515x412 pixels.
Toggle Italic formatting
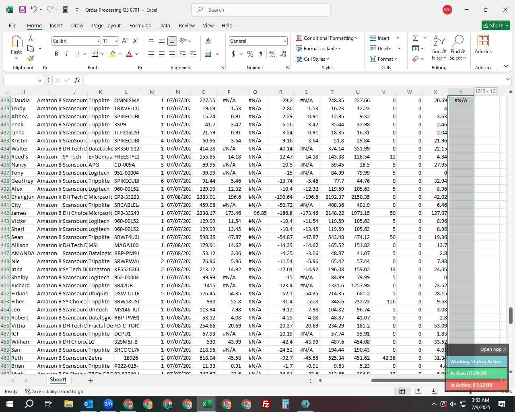tap(66, 54)
